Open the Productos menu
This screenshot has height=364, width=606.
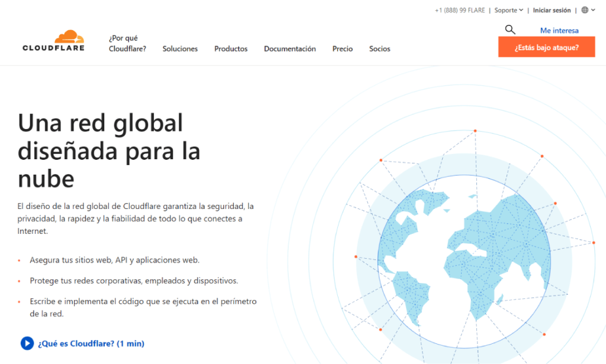(x=231, y=49)
